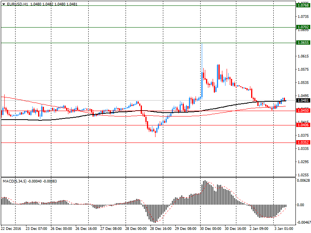Click the 2 Jan 09:00 time label
The image size is (311, 233).
pos(259,229)
